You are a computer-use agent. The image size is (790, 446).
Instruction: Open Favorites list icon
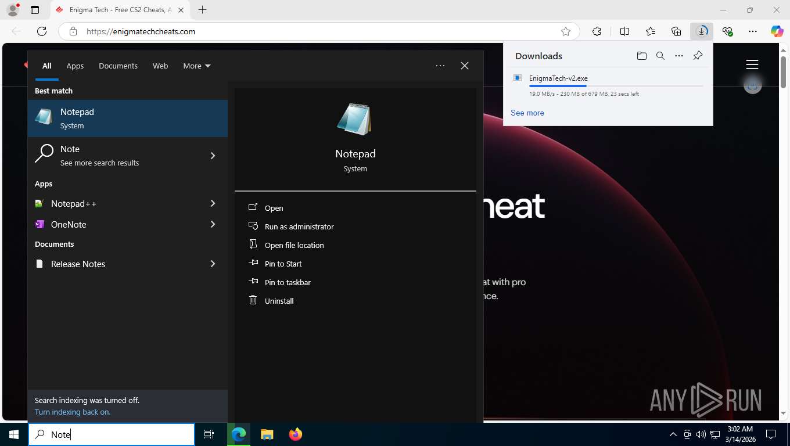click(x=651, y=31)
